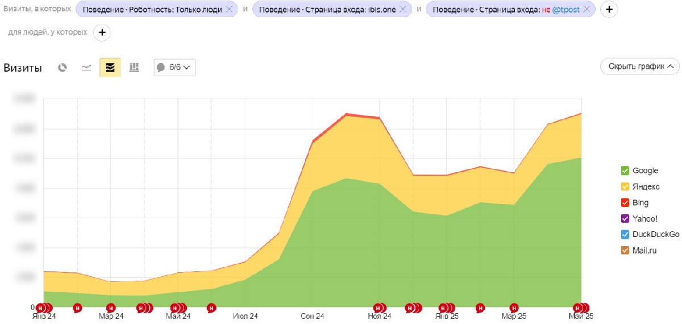The image size is (682, 324).
Task: Disable Bing series in legend
Action: click(x=625, y=202)
